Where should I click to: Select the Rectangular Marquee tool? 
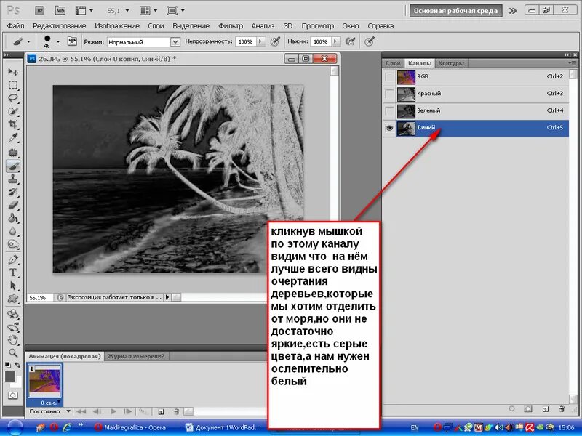pyautogui.click(x=13, y=85)
